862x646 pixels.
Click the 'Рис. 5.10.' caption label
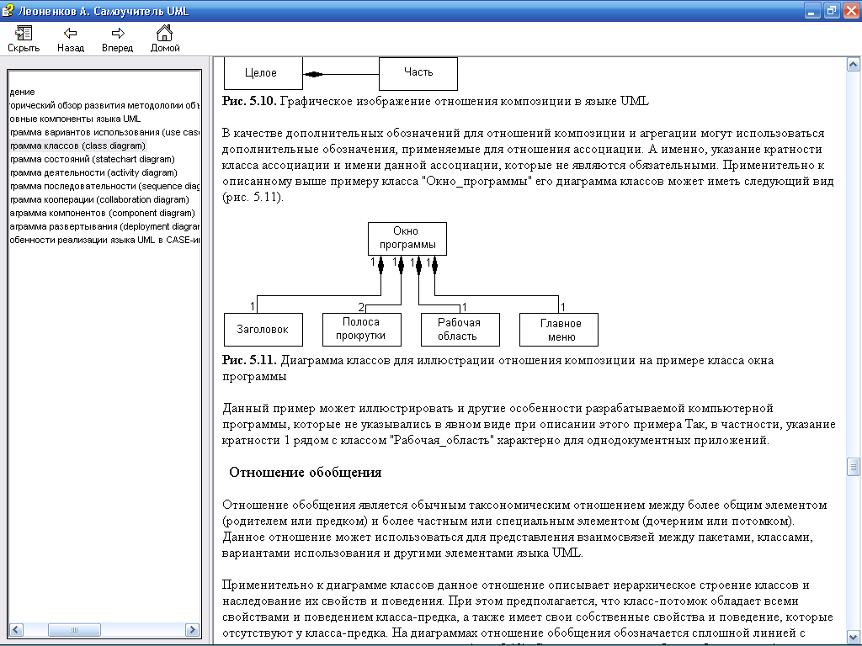249,102
